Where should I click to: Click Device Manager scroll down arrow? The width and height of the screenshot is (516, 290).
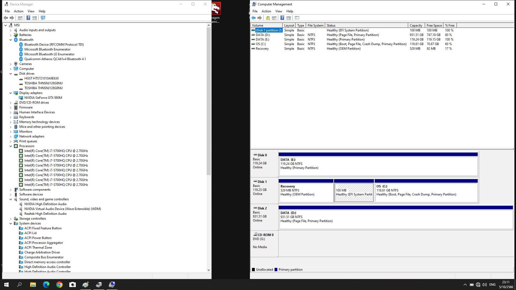tap(209, 270)
